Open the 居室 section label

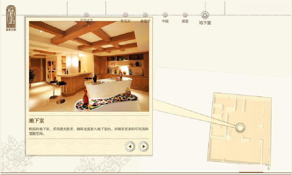(x=185, y=21)
